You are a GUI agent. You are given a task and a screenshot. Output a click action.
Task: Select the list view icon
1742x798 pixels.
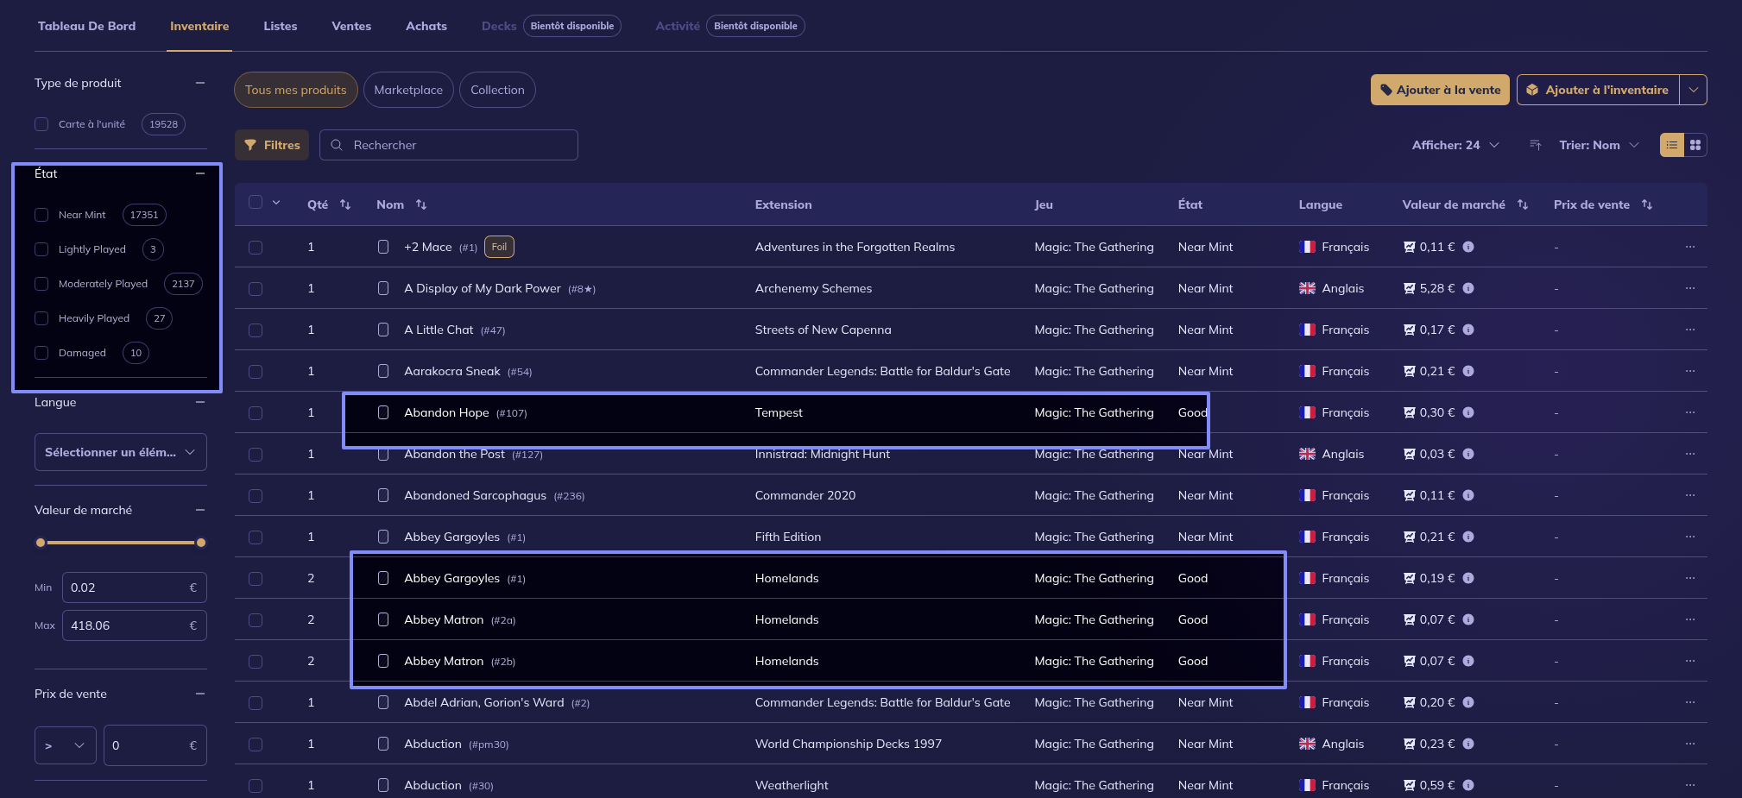pos(1672,145)
